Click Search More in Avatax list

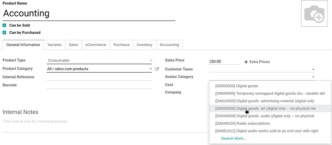[233, 138]
